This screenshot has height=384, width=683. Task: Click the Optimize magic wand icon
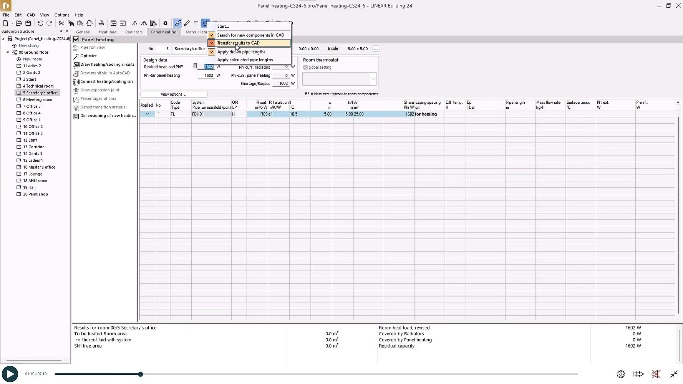[76, 56]
